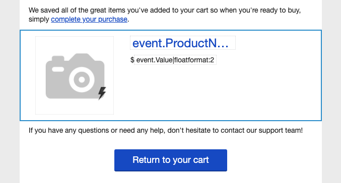Click blank area below the price variable
Screen dimensions: 341x183
(x=218, y=91)
